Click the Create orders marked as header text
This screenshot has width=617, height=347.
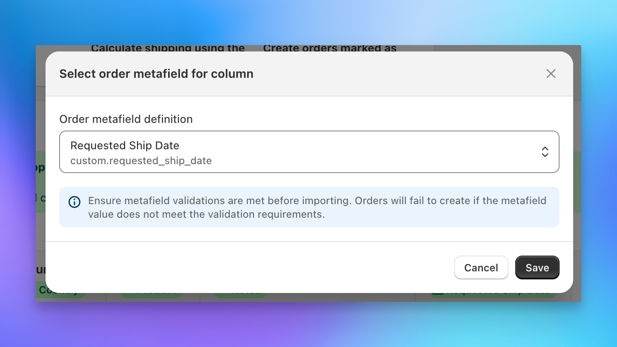click(330, 48)
